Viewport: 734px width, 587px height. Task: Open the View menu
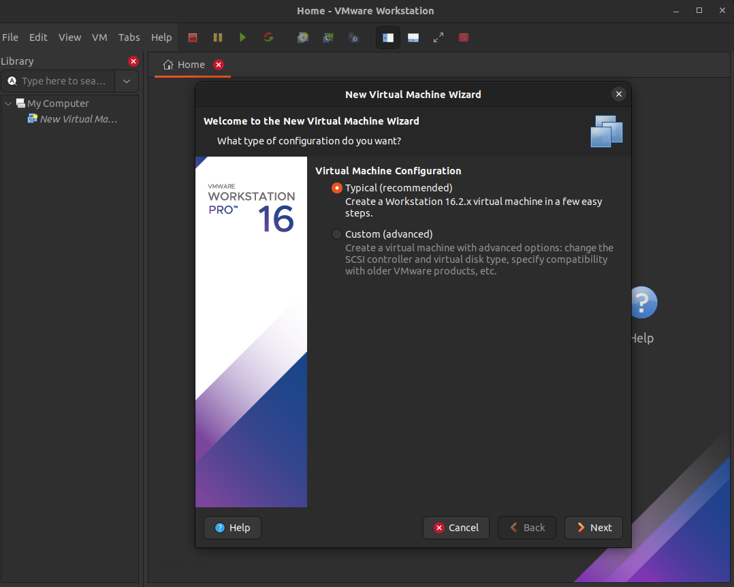click(69, 37)
